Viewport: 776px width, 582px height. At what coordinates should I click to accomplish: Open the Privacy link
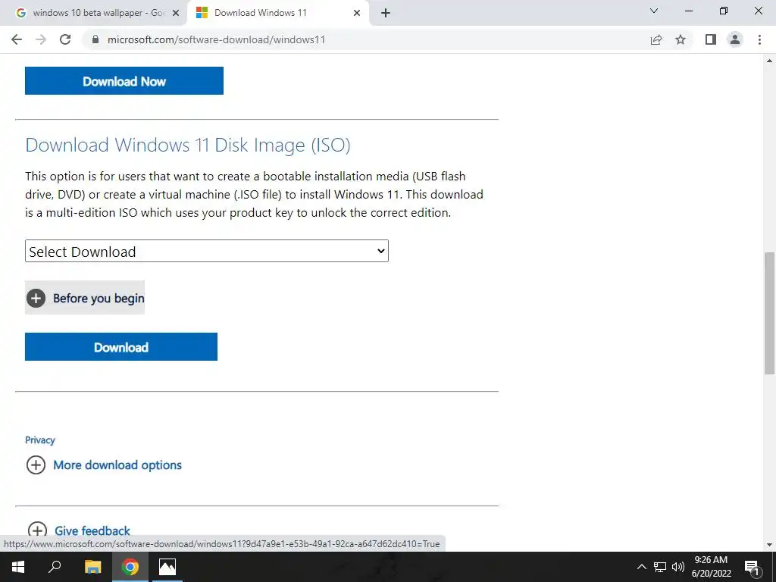coord(40,440)
